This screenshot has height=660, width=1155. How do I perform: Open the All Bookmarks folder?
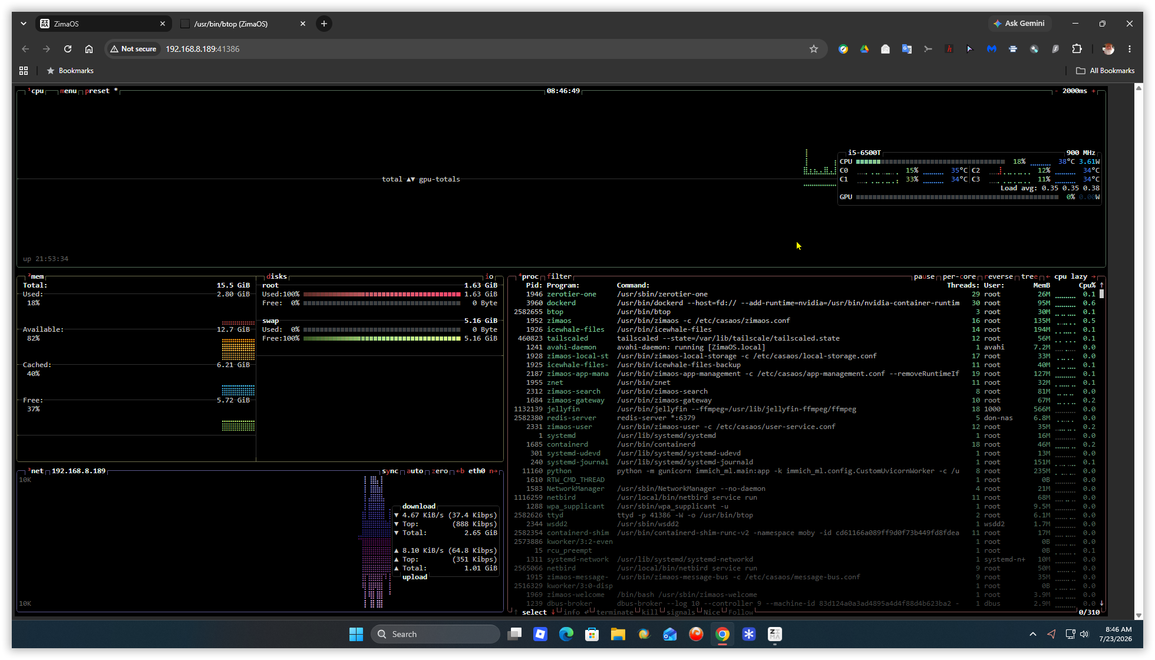click(1105, 71)
